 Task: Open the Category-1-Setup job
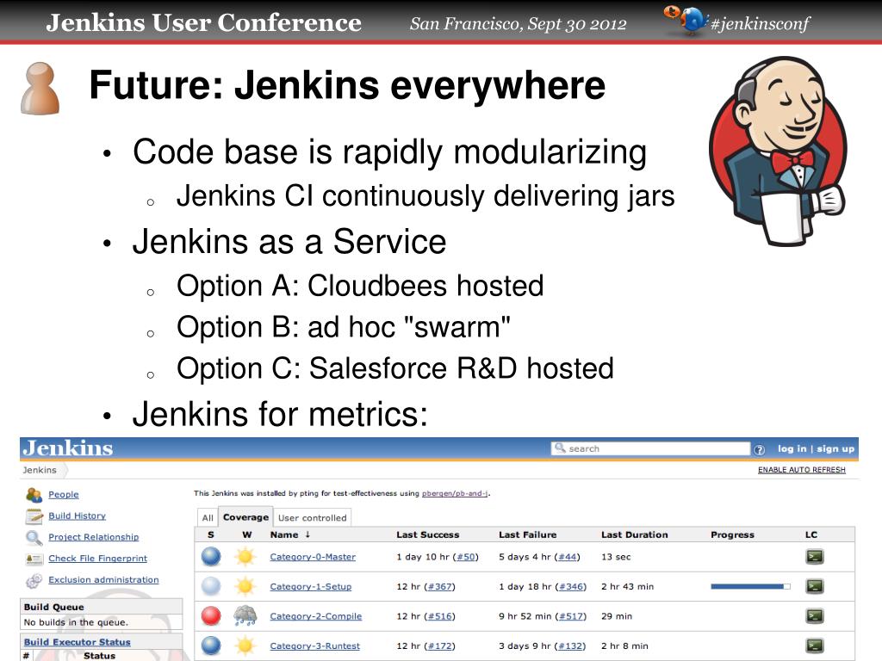coord(310,587)
